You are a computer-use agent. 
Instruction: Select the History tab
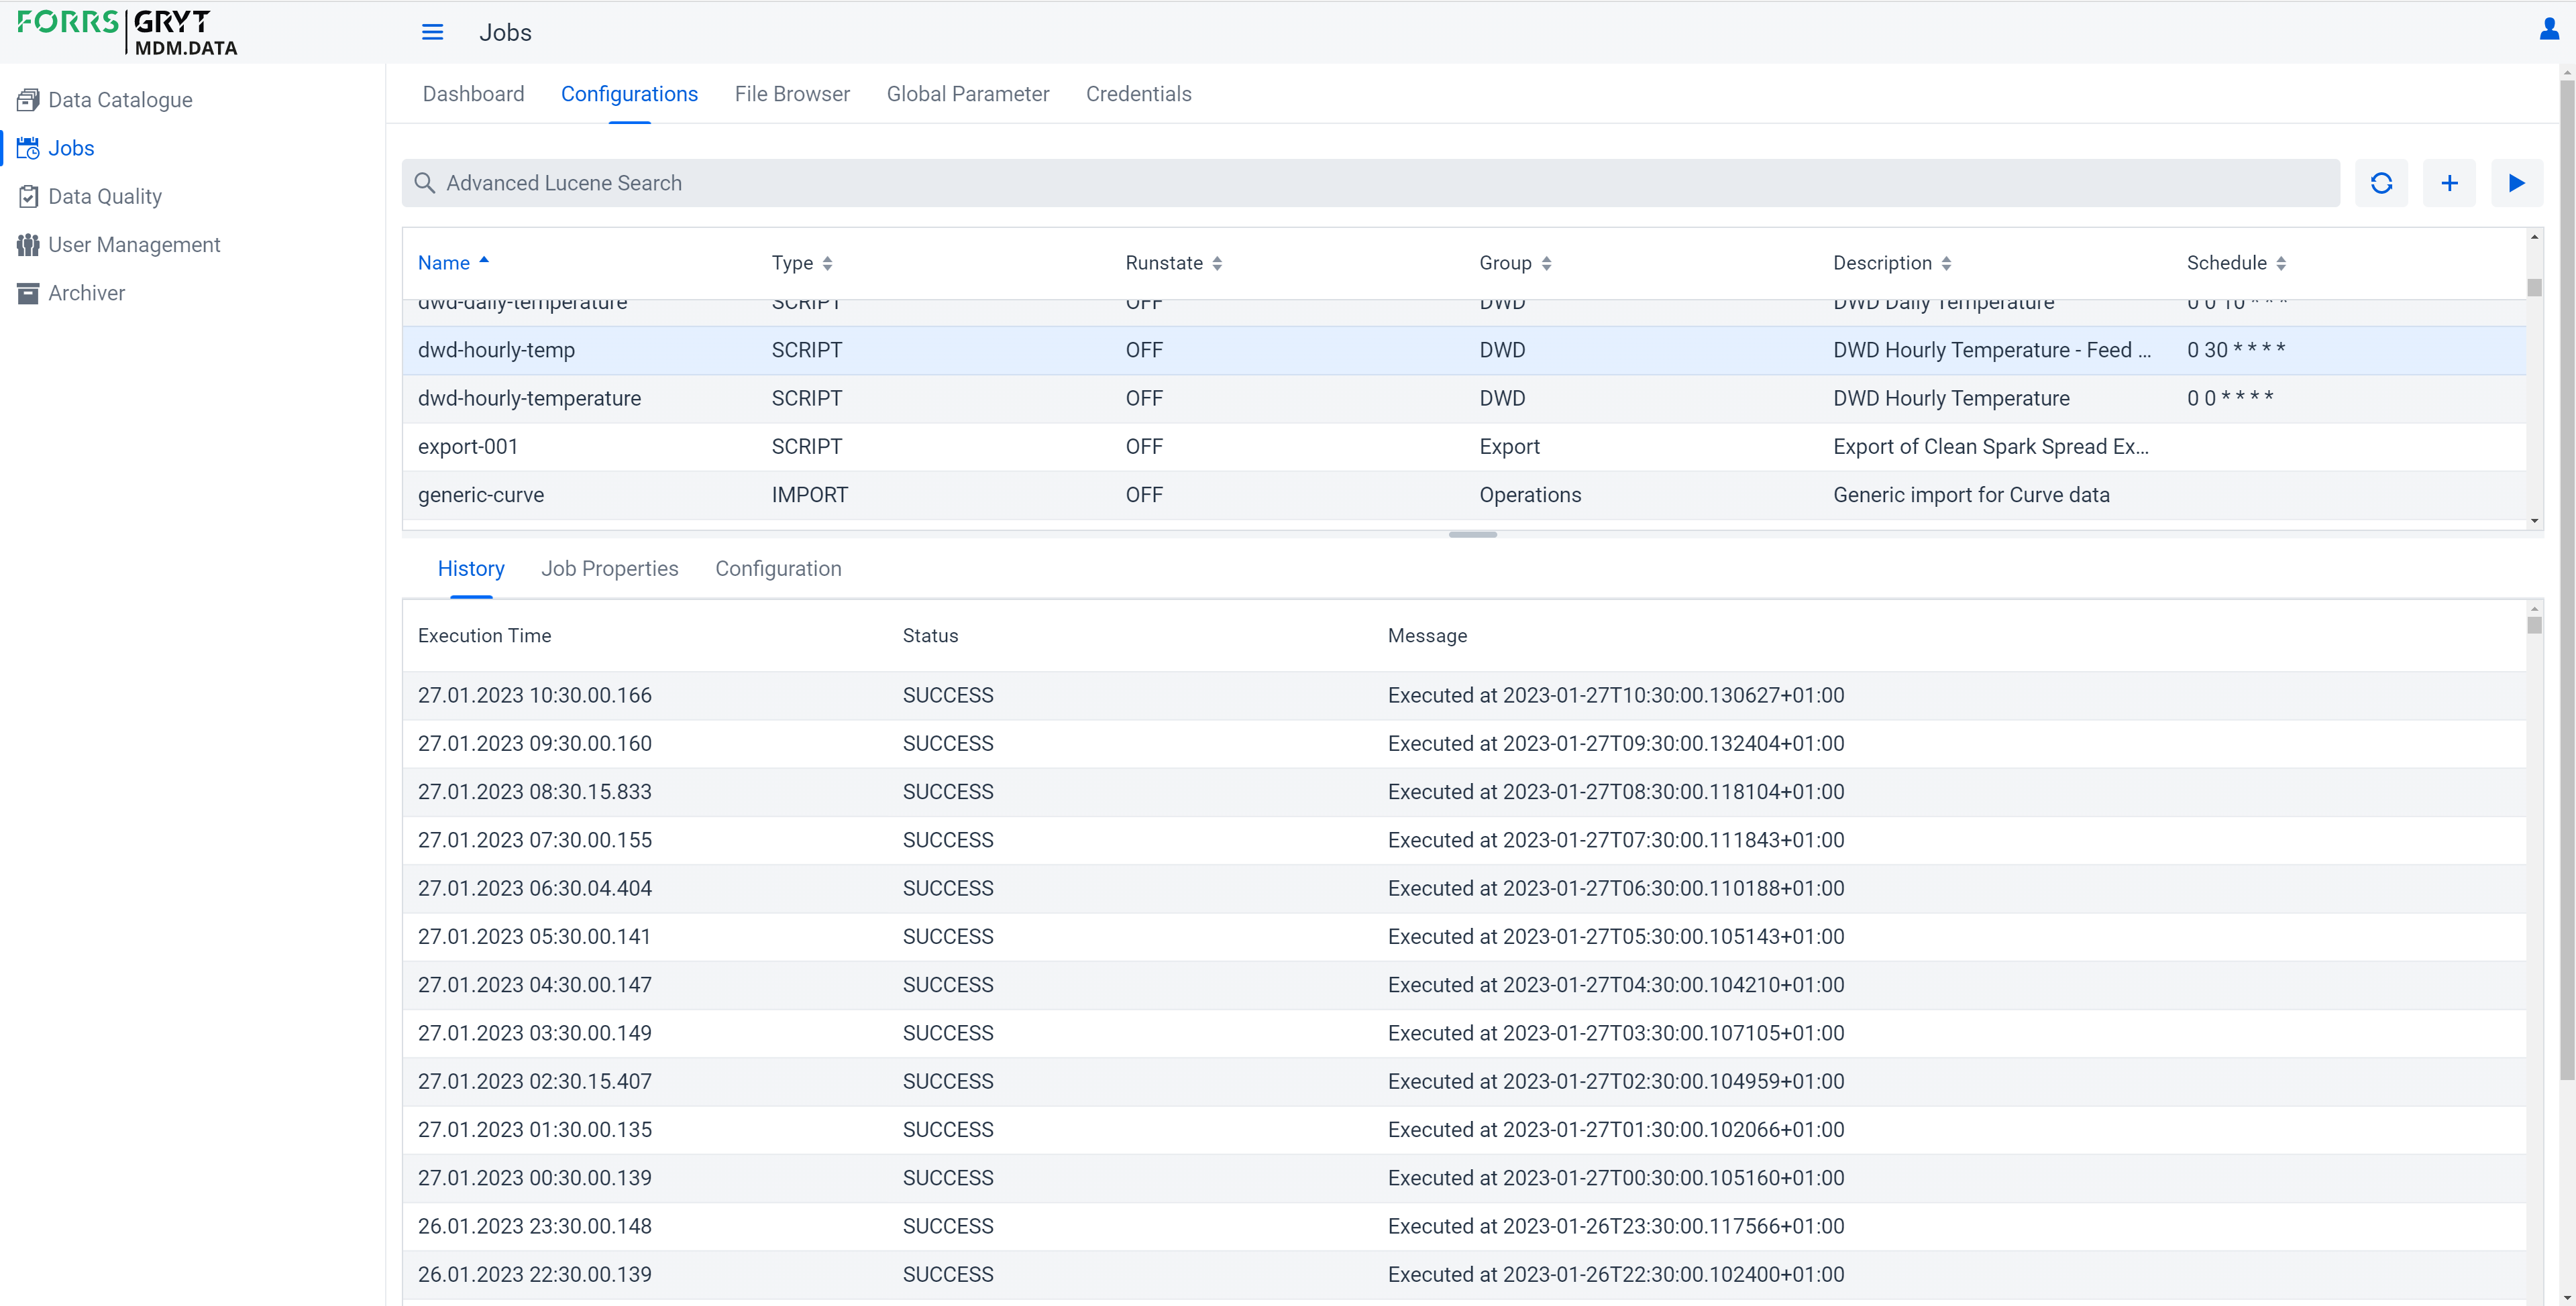471,569
